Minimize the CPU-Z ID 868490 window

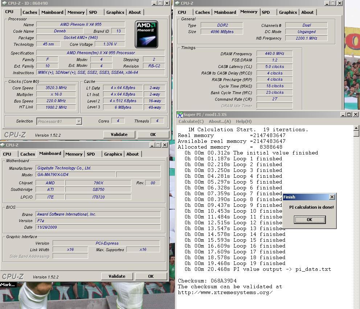tap(154, 3)
